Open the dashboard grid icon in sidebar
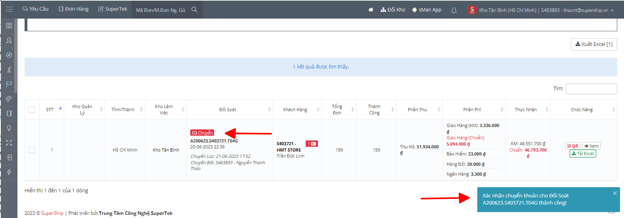624x218 pixels. (9, 26)
